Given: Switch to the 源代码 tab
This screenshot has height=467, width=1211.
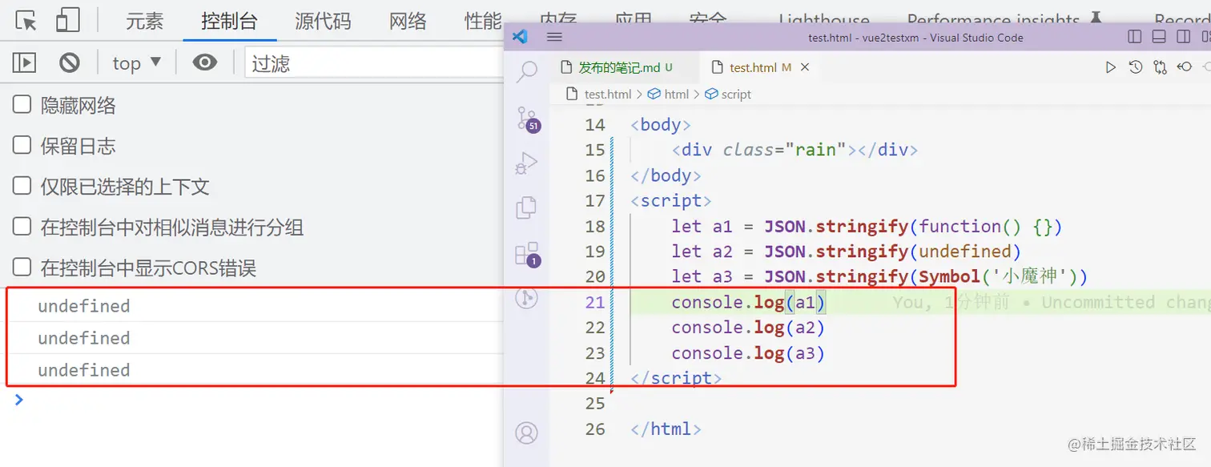Looking at the screenshot, I should point(323,21).
